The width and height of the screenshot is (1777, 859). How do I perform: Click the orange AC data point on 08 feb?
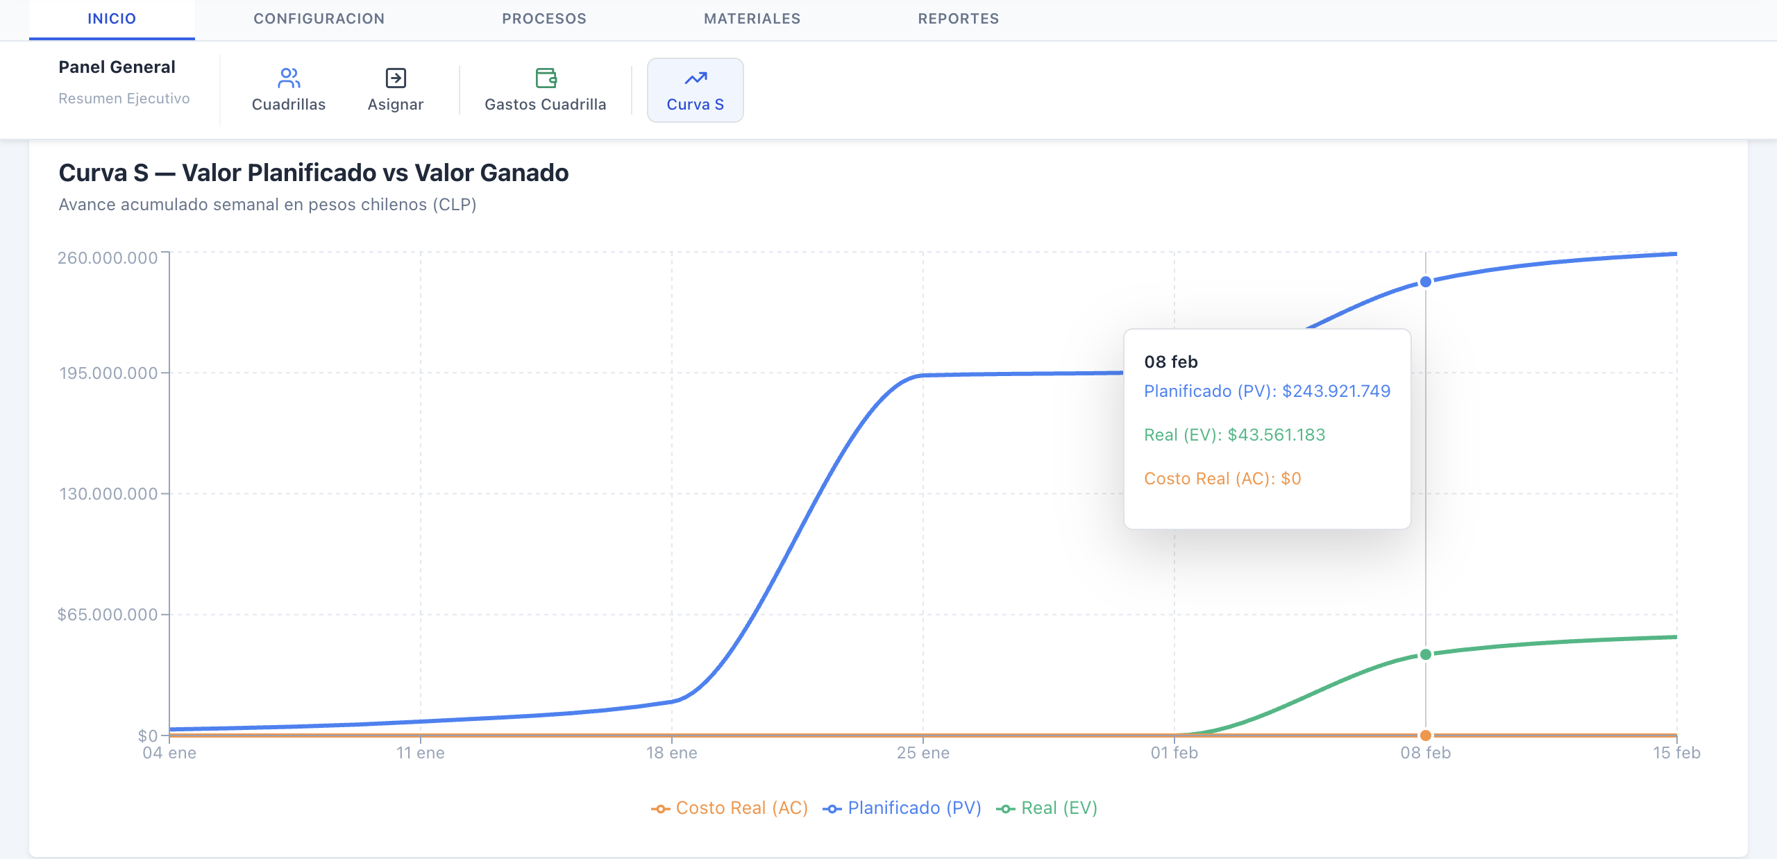1425,735
